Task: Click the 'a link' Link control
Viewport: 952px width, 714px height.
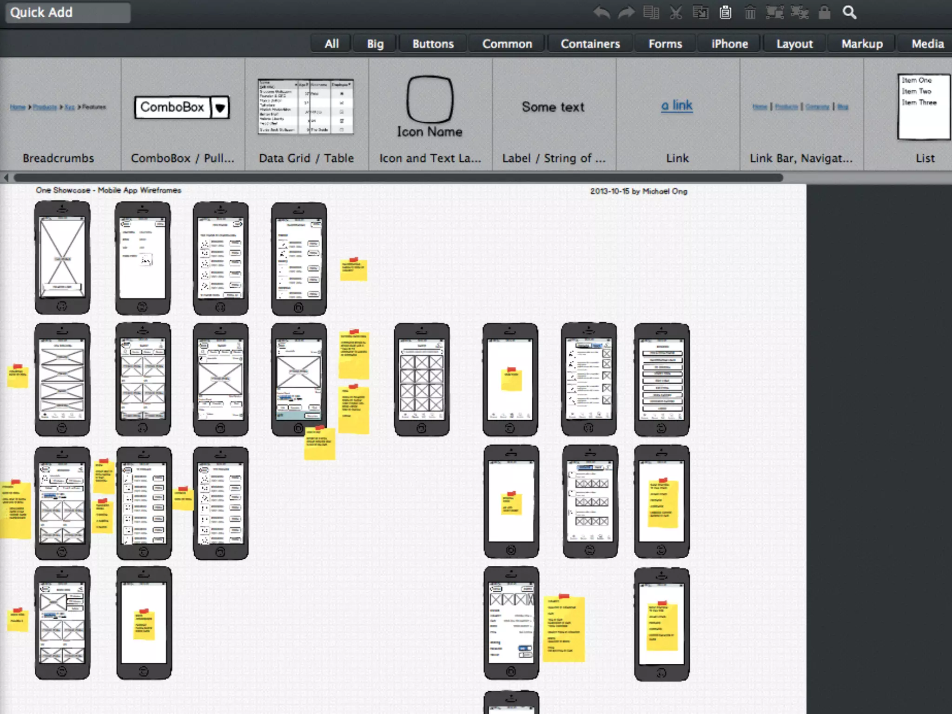Action: click(x=677, y=106)
